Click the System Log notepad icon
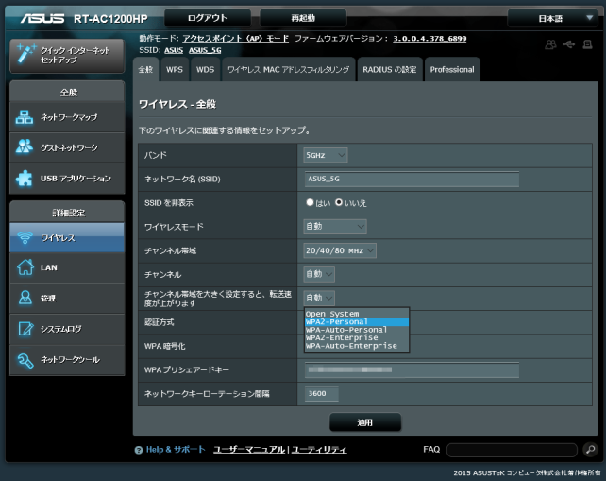The width and height of the screenshot is (606, 481). pos(25,329)
